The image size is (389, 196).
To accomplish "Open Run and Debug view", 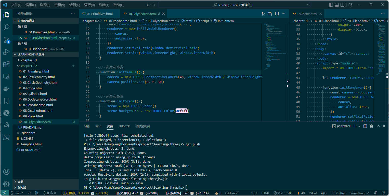I will click(x=6, y=52).
